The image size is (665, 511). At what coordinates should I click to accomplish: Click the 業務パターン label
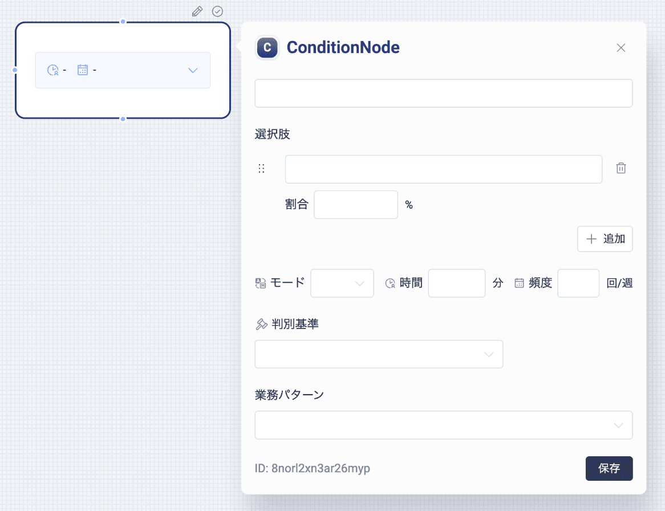(289, 395)
